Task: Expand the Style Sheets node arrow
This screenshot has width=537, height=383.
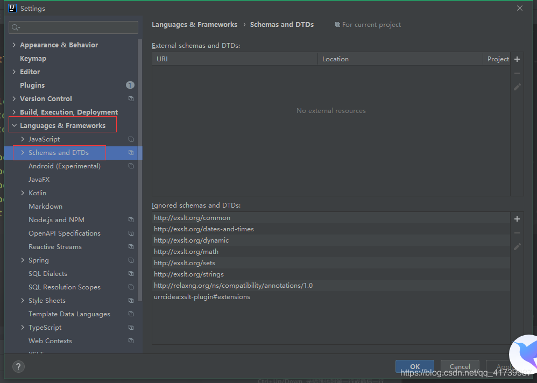Action: coord(23,301)
